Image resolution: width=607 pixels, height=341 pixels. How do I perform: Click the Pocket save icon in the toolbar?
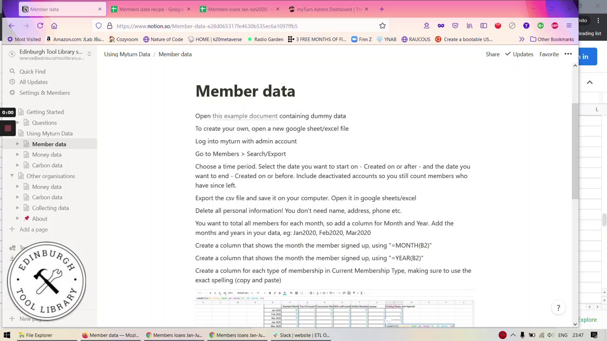(455, 26)
